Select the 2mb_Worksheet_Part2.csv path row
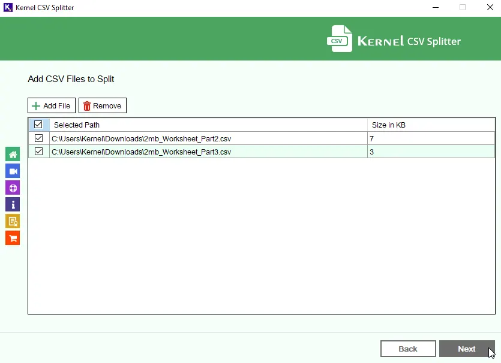 tap(209, 139)
